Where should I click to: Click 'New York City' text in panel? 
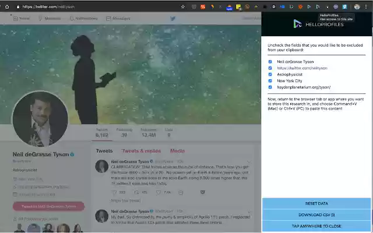pos(290,81)
